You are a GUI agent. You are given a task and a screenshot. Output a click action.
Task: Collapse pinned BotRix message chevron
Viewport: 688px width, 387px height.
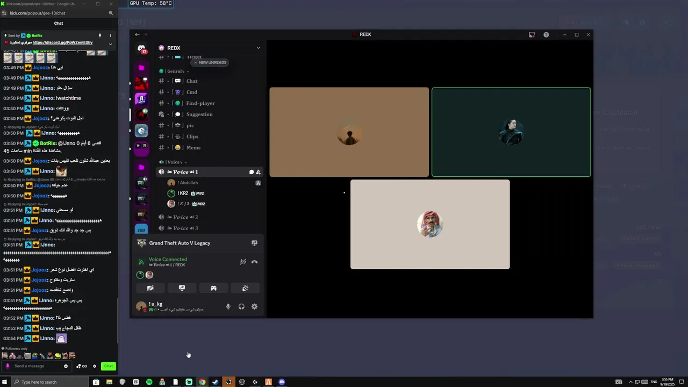[x=111, y=44]
